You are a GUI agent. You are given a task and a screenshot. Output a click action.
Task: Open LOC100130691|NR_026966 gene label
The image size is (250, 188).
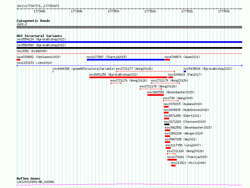(x=35, y=182)
